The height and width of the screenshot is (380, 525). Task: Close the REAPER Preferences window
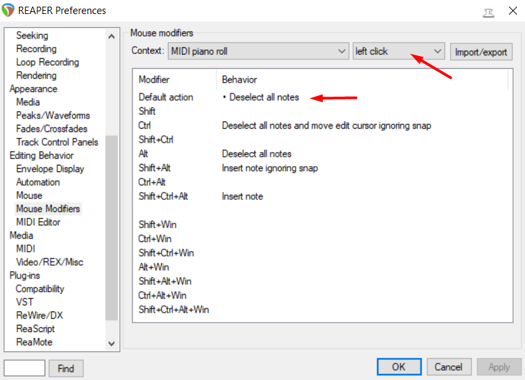pyautogui.click(x=512, y=11)
